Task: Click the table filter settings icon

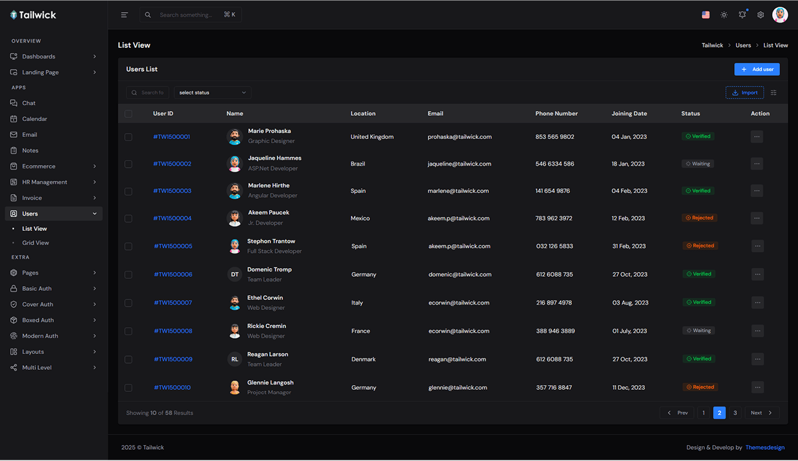Action: click(x=773, y=92)
